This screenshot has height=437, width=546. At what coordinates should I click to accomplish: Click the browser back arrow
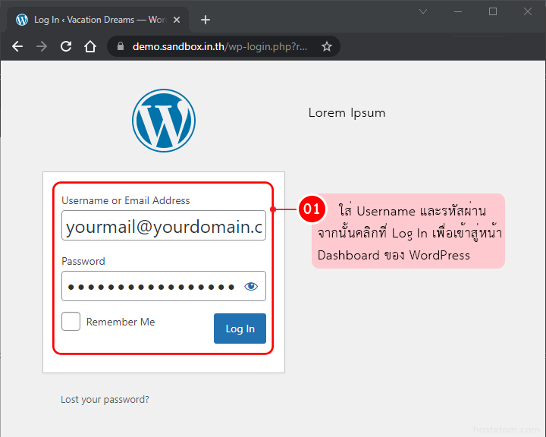pos(17,46)
